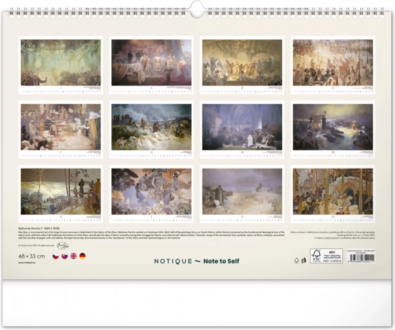
Task: Open the first painting in the middle row
Action: [60, 127]
